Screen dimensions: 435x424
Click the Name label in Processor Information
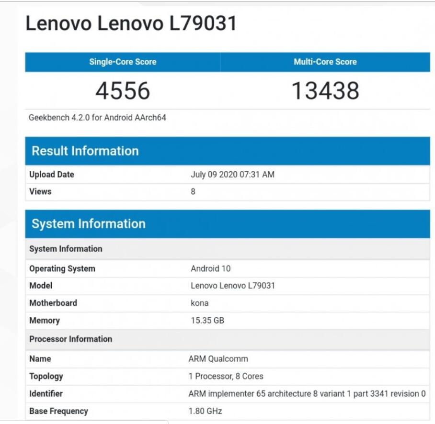40,359
